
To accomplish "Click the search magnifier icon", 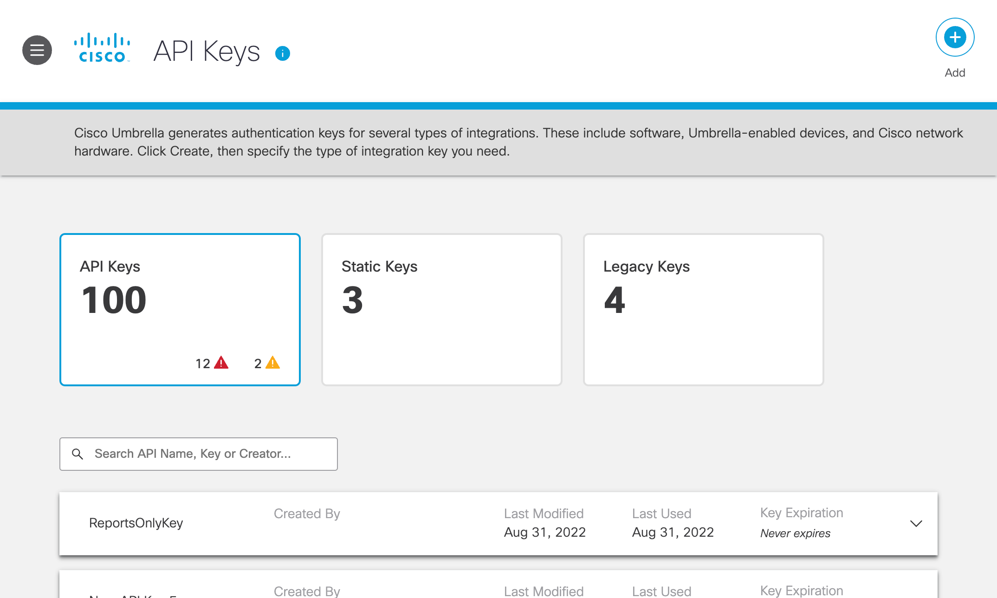I will [78, 454].
